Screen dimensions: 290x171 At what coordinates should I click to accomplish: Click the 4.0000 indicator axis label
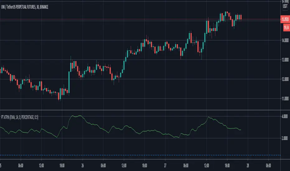pos(285,116)
